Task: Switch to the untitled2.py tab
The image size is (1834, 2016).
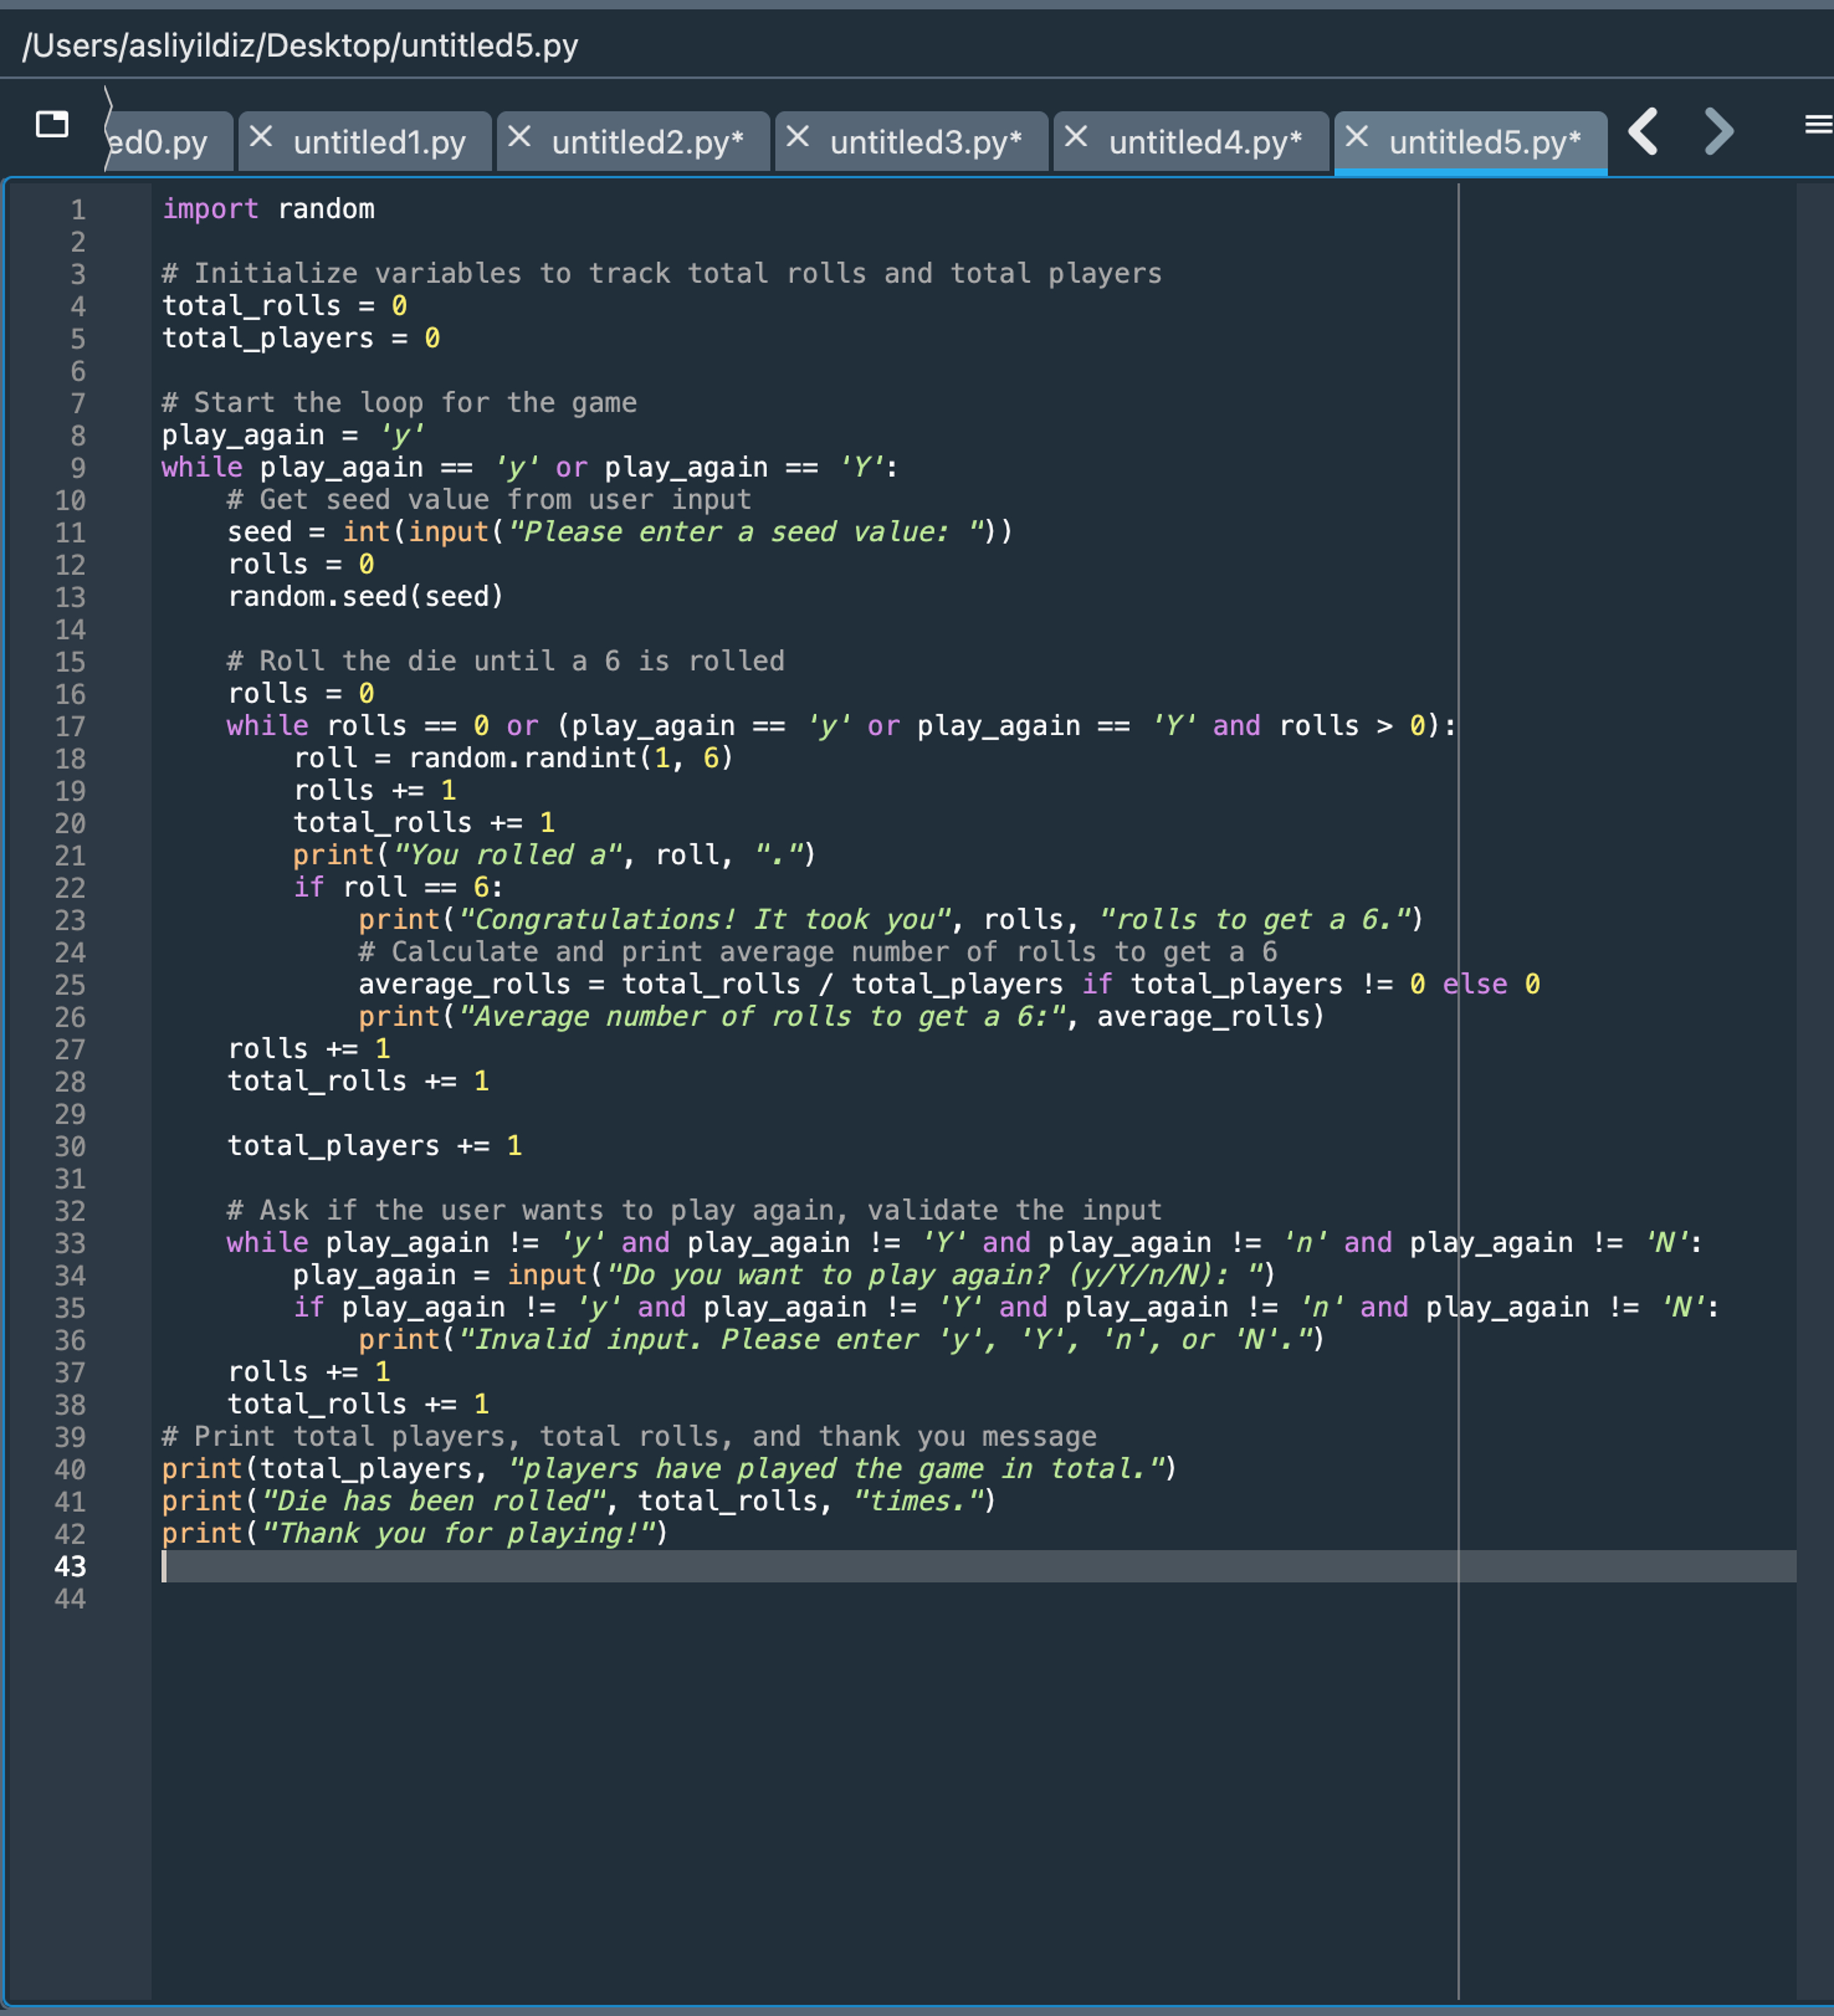Action: coord(647,142)
